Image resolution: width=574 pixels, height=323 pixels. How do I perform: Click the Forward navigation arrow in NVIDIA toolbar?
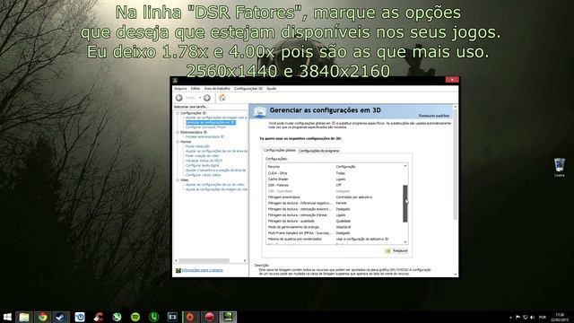pos(207,98)
